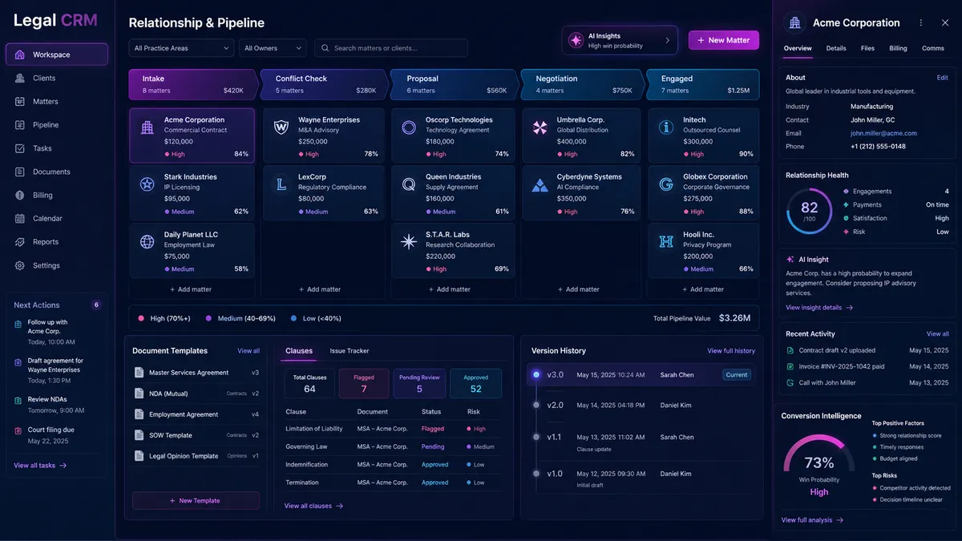Screen dimensions: 962x541
Task: Switch to the Details tab
Action: tap(836, 48)
